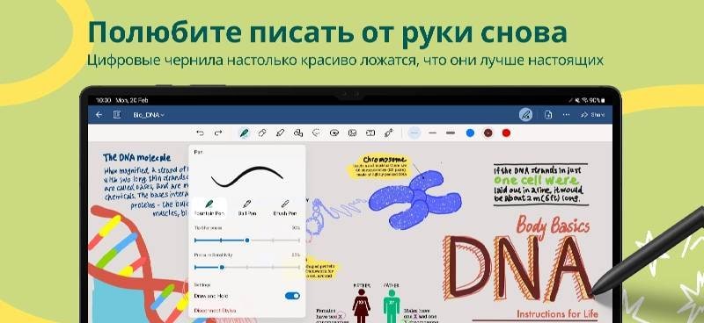Undo the last stroke

point(201,133)
